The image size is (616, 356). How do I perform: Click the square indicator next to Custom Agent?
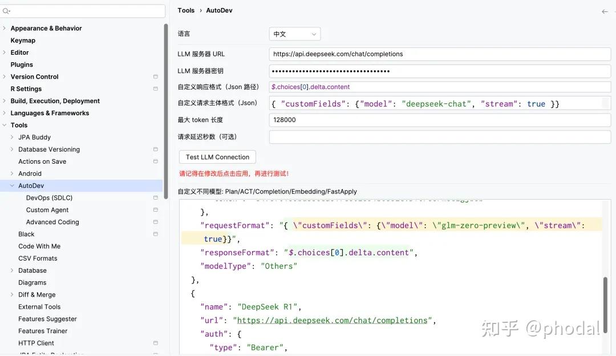(x=155, y=209)
